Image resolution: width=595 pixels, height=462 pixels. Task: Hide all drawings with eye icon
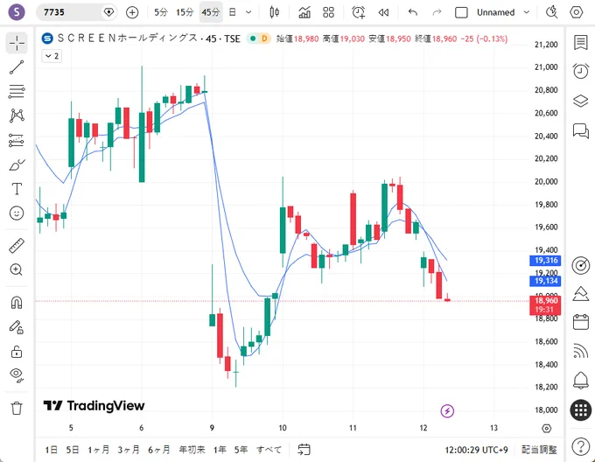tap(17, 374)
